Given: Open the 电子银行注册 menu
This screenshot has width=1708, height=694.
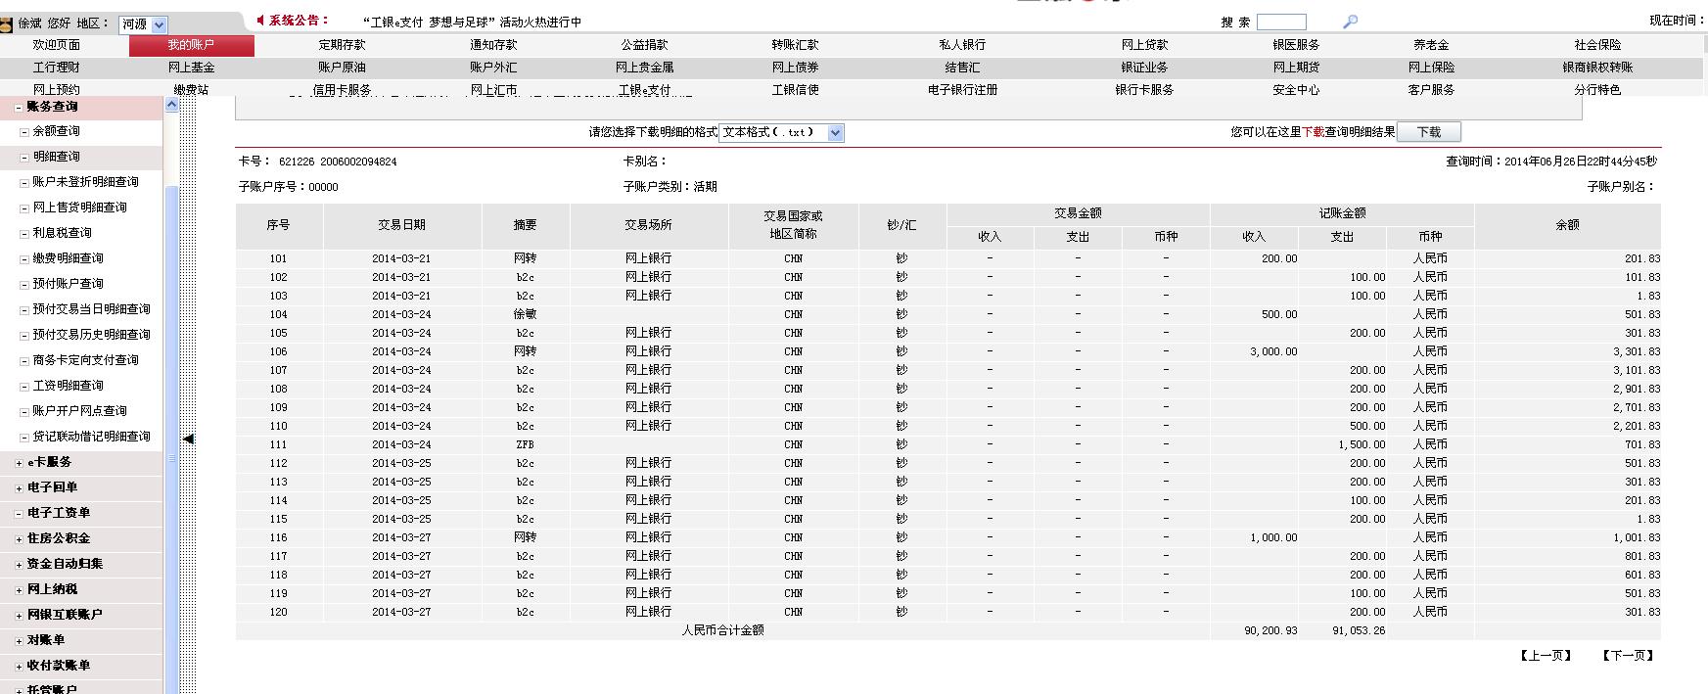Looking at the screenshot, I should (x=962, y=90).
